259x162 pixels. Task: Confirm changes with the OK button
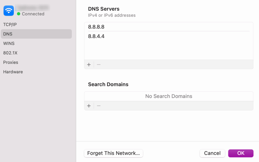241,153
